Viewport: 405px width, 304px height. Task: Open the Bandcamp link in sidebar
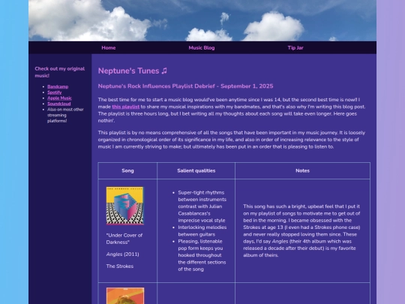click(x=58, y=86)
